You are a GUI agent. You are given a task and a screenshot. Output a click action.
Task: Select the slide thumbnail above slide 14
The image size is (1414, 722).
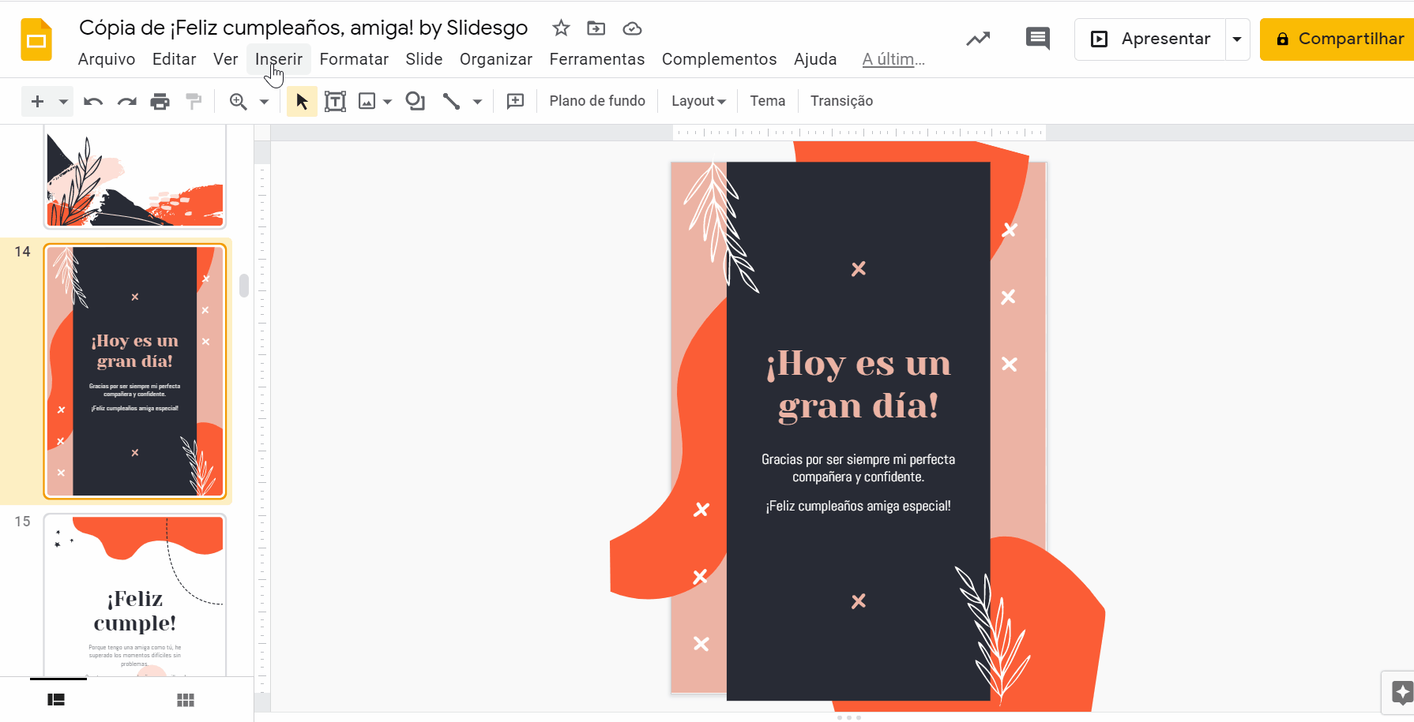click(135, 176)
